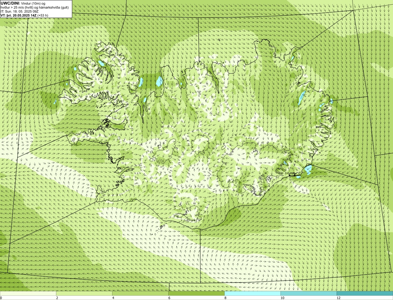Select the 'VT: þri. 20.05.2025 14Z (+53 h)' line
Image resolution: width=393 pixels, height=300 pixels.
(x=25, y=15)
